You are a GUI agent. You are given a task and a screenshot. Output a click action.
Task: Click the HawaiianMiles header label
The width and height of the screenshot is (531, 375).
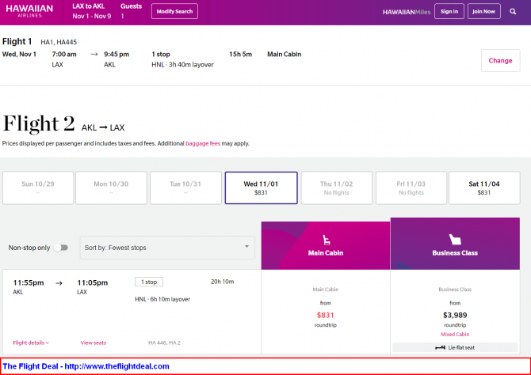point(407,12)
